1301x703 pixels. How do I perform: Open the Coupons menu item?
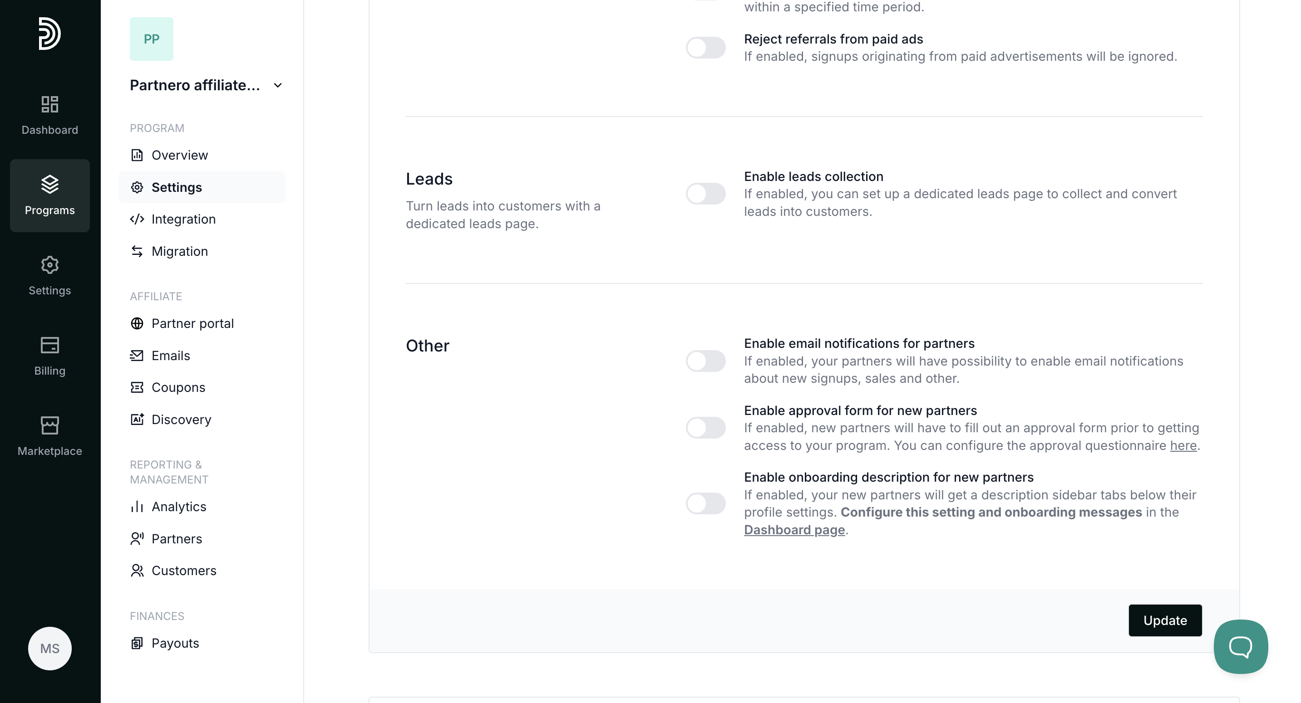(178, 388)
